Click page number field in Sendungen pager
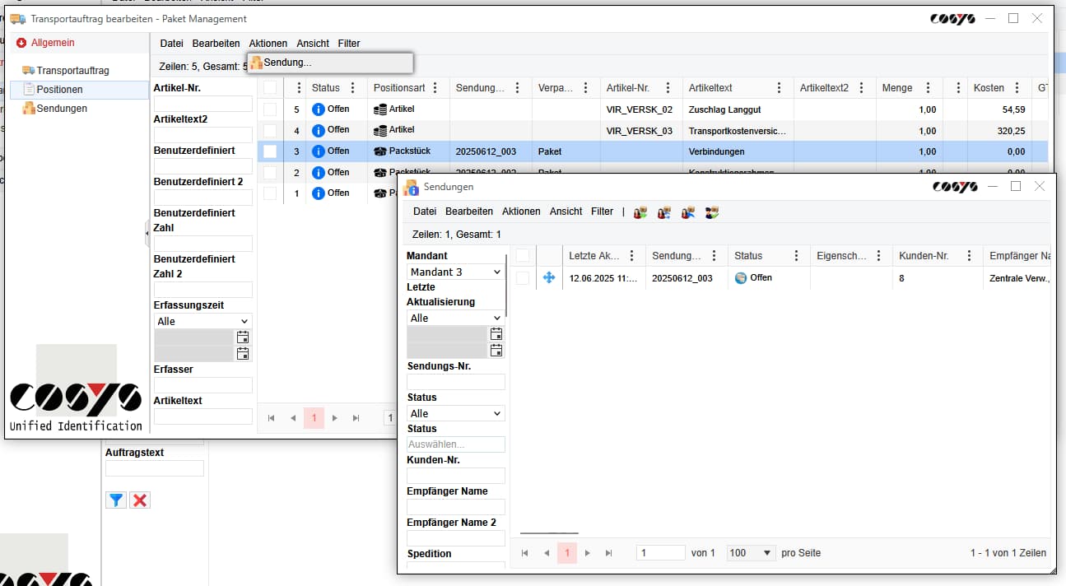This screenshot has width=1066, height=586. (661, 553)
